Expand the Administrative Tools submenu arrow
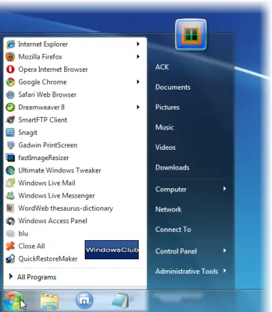Viewport: 272px width, 312px height. [225, 271]
